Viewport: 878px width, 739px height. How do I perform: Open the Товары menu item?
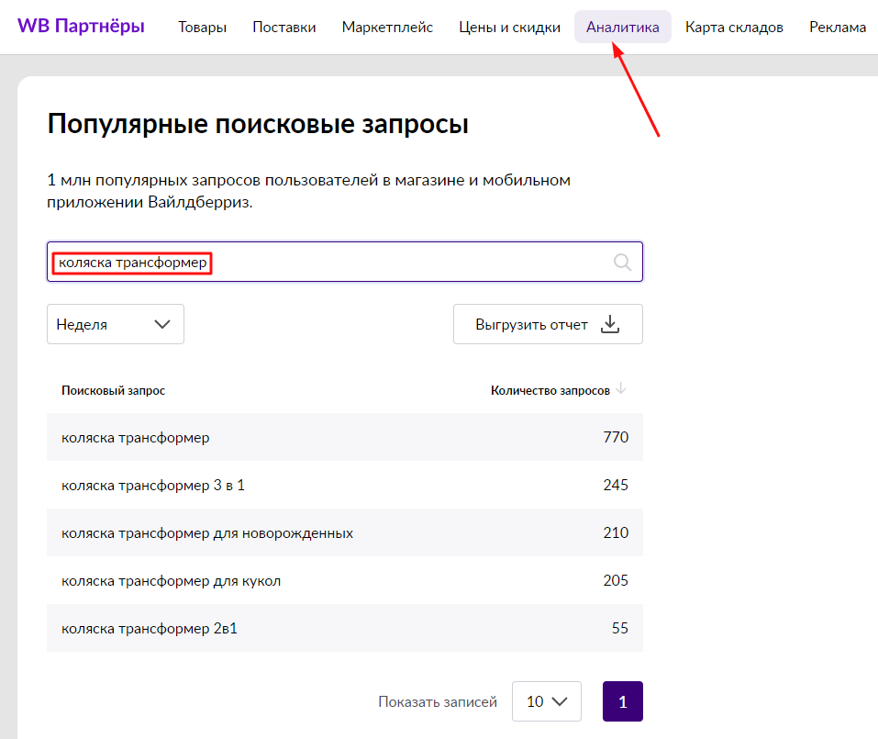pos(202,27)
